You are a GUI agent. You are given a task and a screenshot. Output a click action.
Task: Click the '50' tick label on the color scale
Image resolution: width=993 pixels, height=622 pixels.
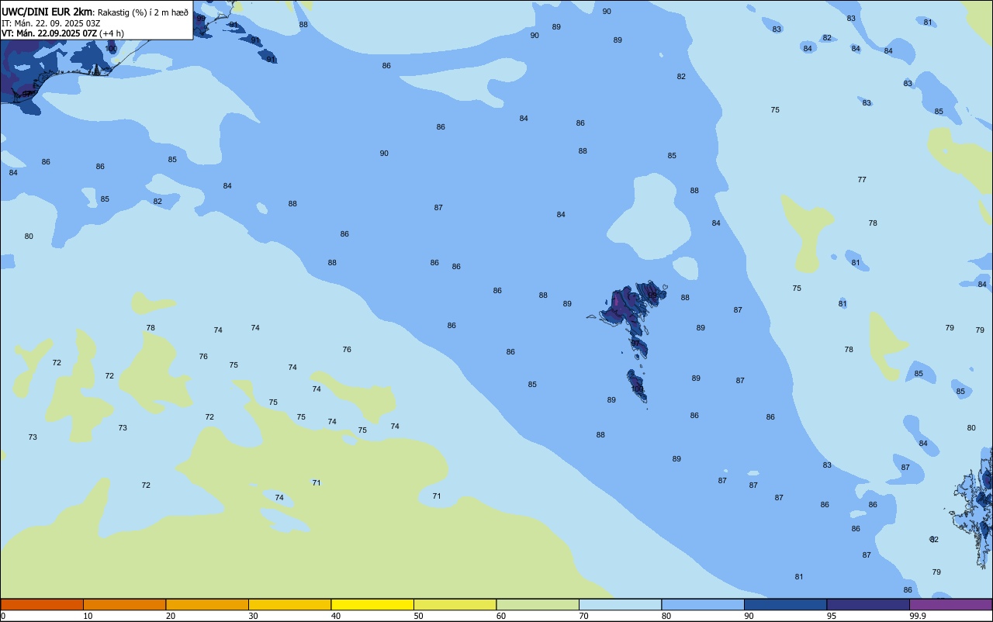click(419, 616)
